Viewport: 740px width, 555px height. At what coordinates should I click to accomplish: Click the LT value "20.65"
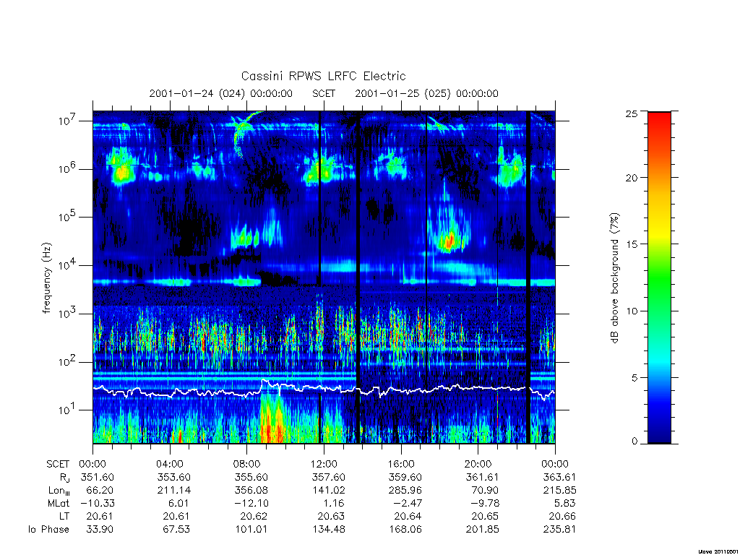[x=485, y=516]
